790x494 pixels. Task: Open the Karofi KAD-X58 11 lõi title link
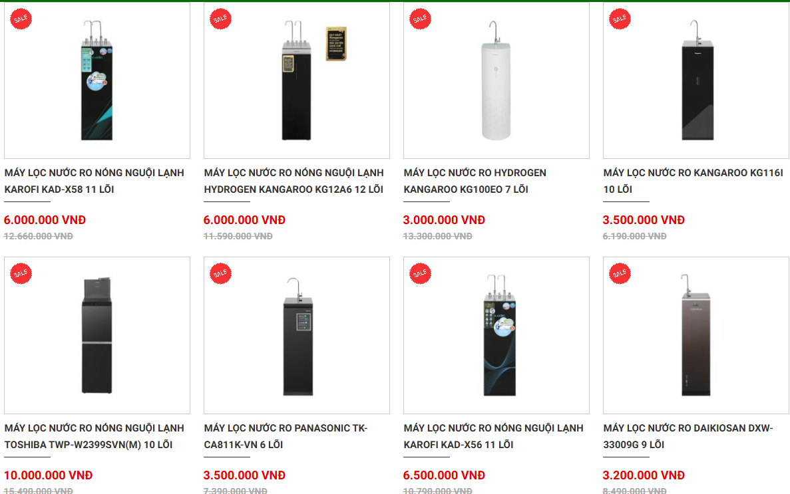94,181
